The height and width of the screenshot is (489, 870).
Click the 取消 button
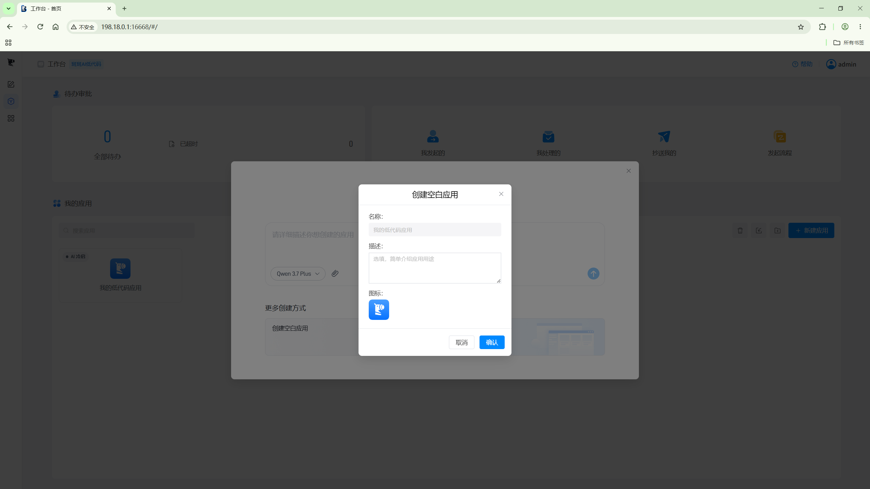(x=462, y=342)
